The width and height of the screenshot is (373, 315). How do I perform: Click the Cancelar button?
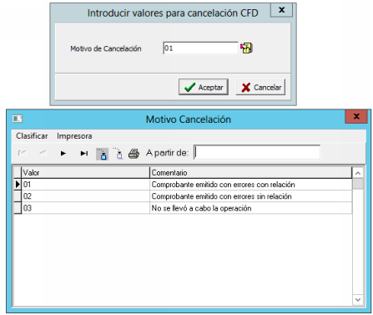261,87
